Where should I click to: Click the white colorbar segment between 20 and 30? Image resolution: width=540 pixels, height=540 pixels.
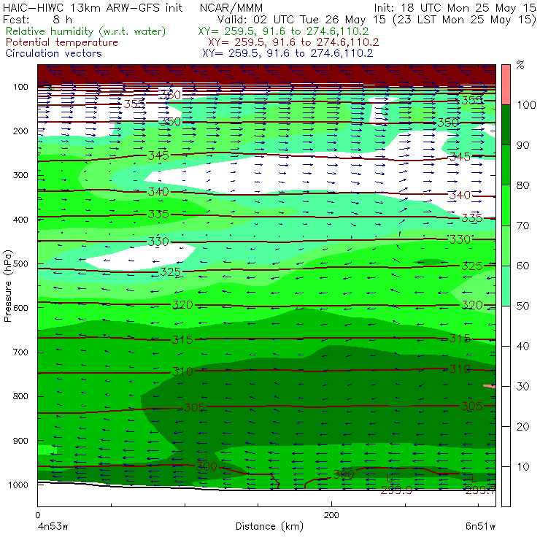pyautogui.click(x=506, y=406)
